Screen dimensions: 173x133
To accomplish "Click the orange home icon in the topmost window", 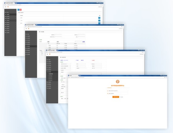I will click(x=8, y=7).
